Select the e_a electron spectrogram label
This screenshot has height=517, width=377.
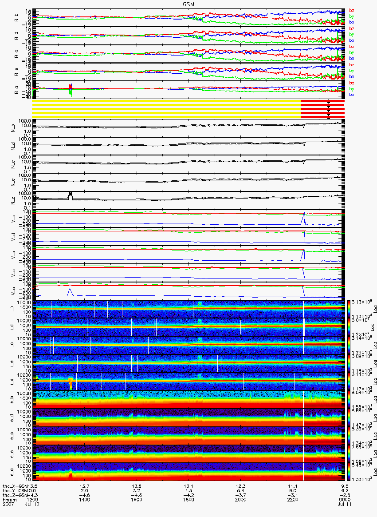tap(12, 473)
